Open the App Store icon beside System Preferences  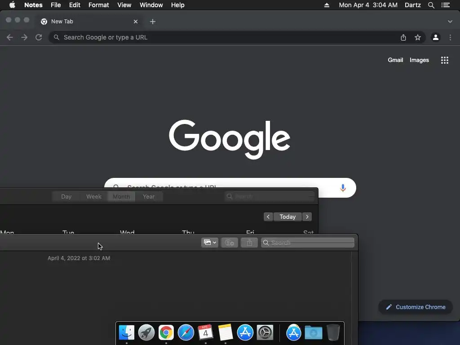[245, 332]
